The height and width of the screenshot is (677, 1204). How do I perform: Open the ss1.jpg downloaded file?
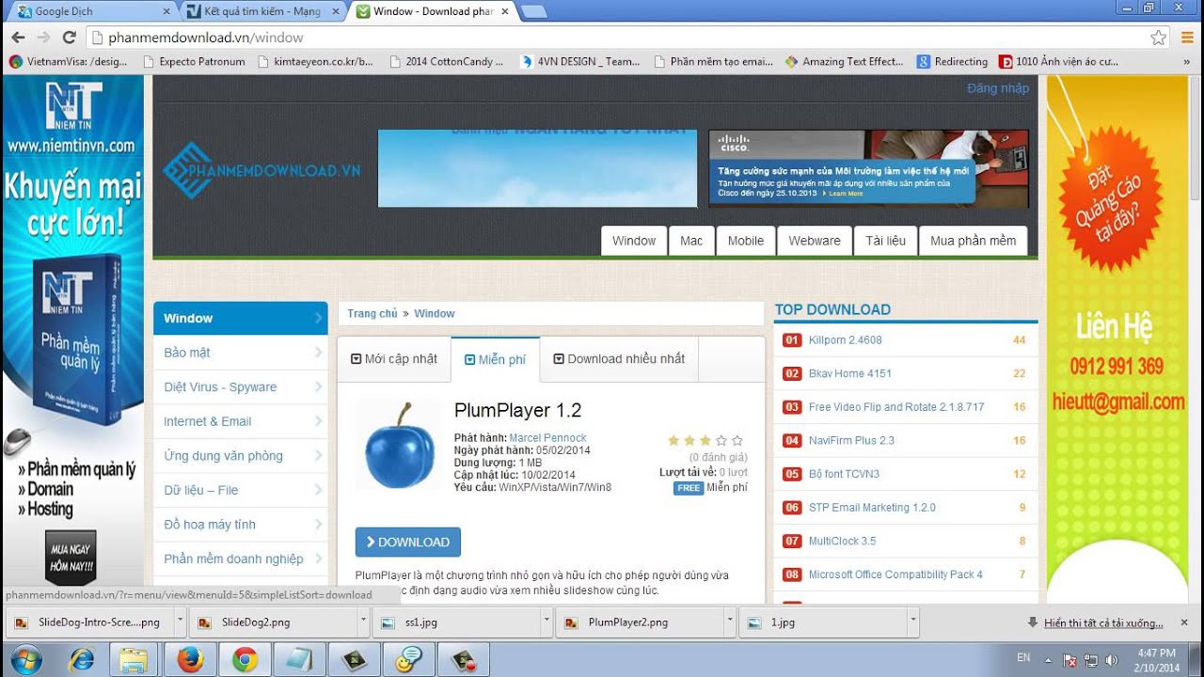[x=456, y=622]
